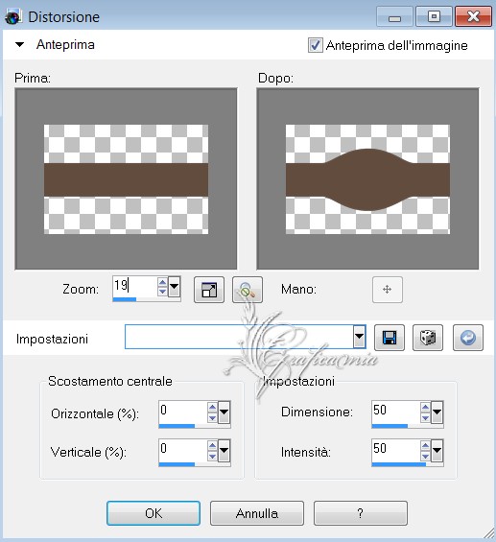This screenshot has height=542, width=496.
Task: Click the application icon in title bar
Action: tap(13, 16)
